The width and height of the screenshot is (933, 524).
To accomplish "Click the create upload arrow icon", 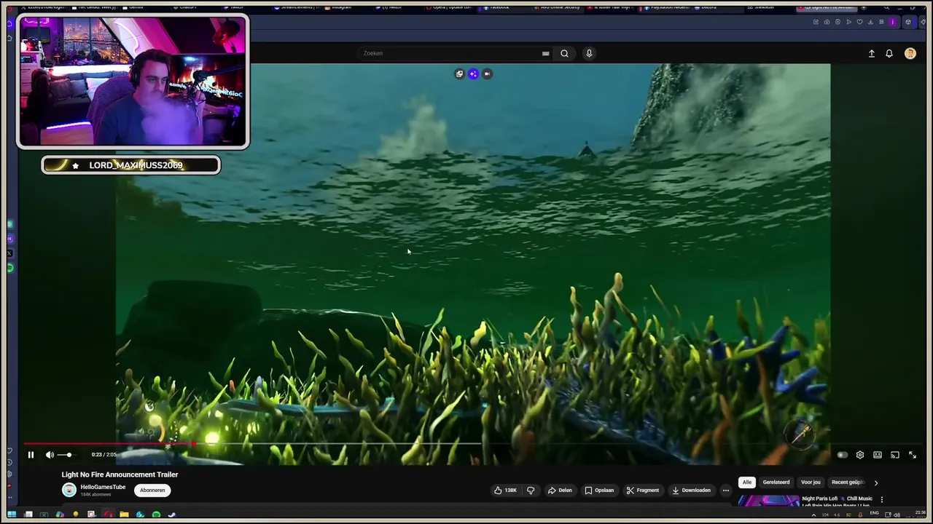I will [871, 53].
